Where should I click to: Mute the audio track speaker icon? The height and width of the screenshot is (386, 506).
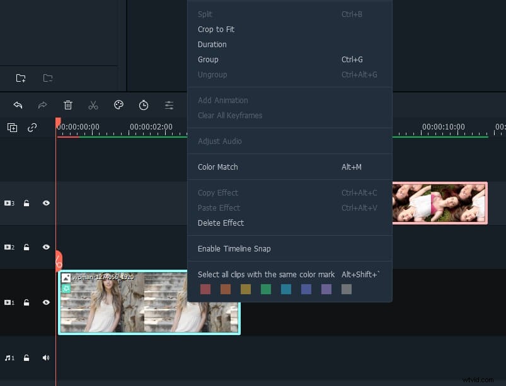coord(45,357)
